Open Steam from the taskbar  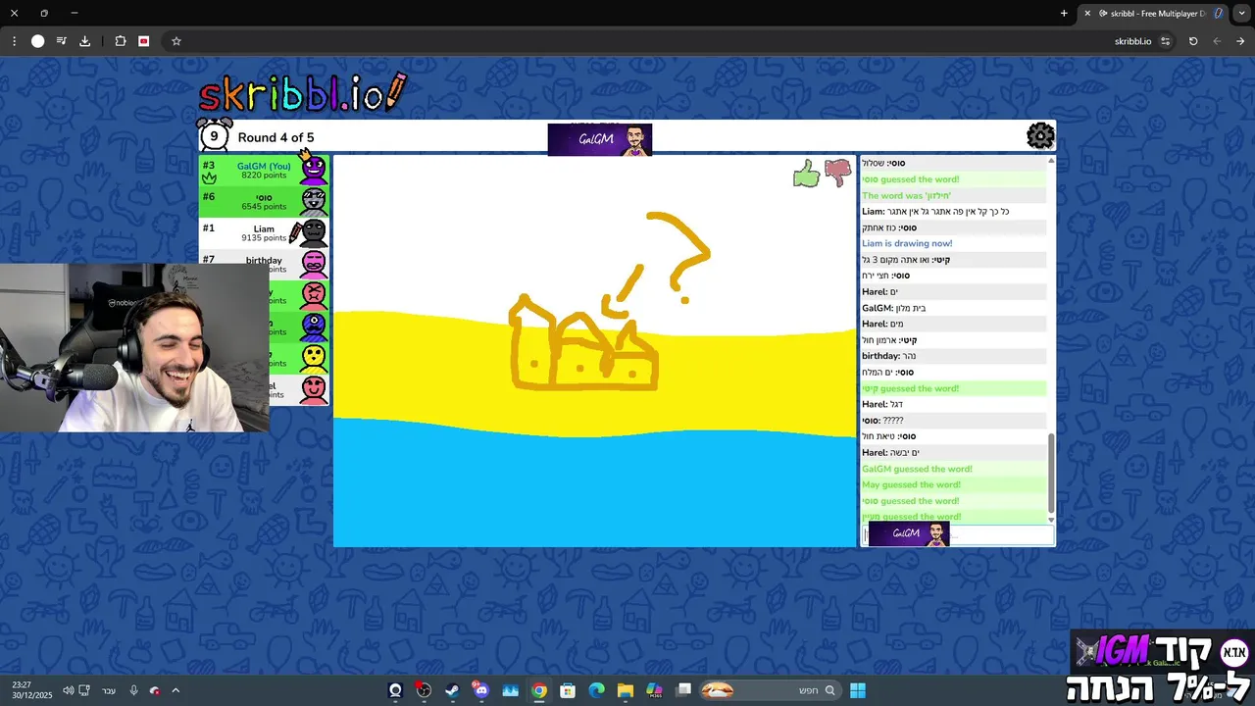(452, 690)
